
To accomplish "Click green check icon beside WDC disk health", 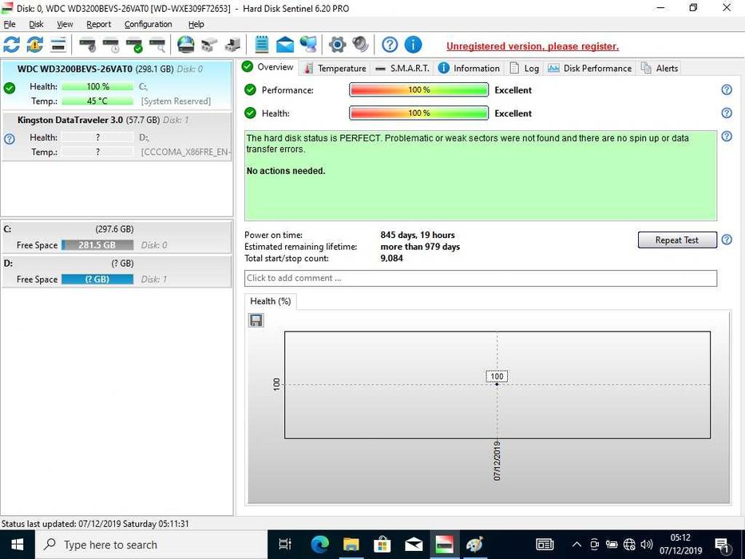I will click(x=10, y=88).
